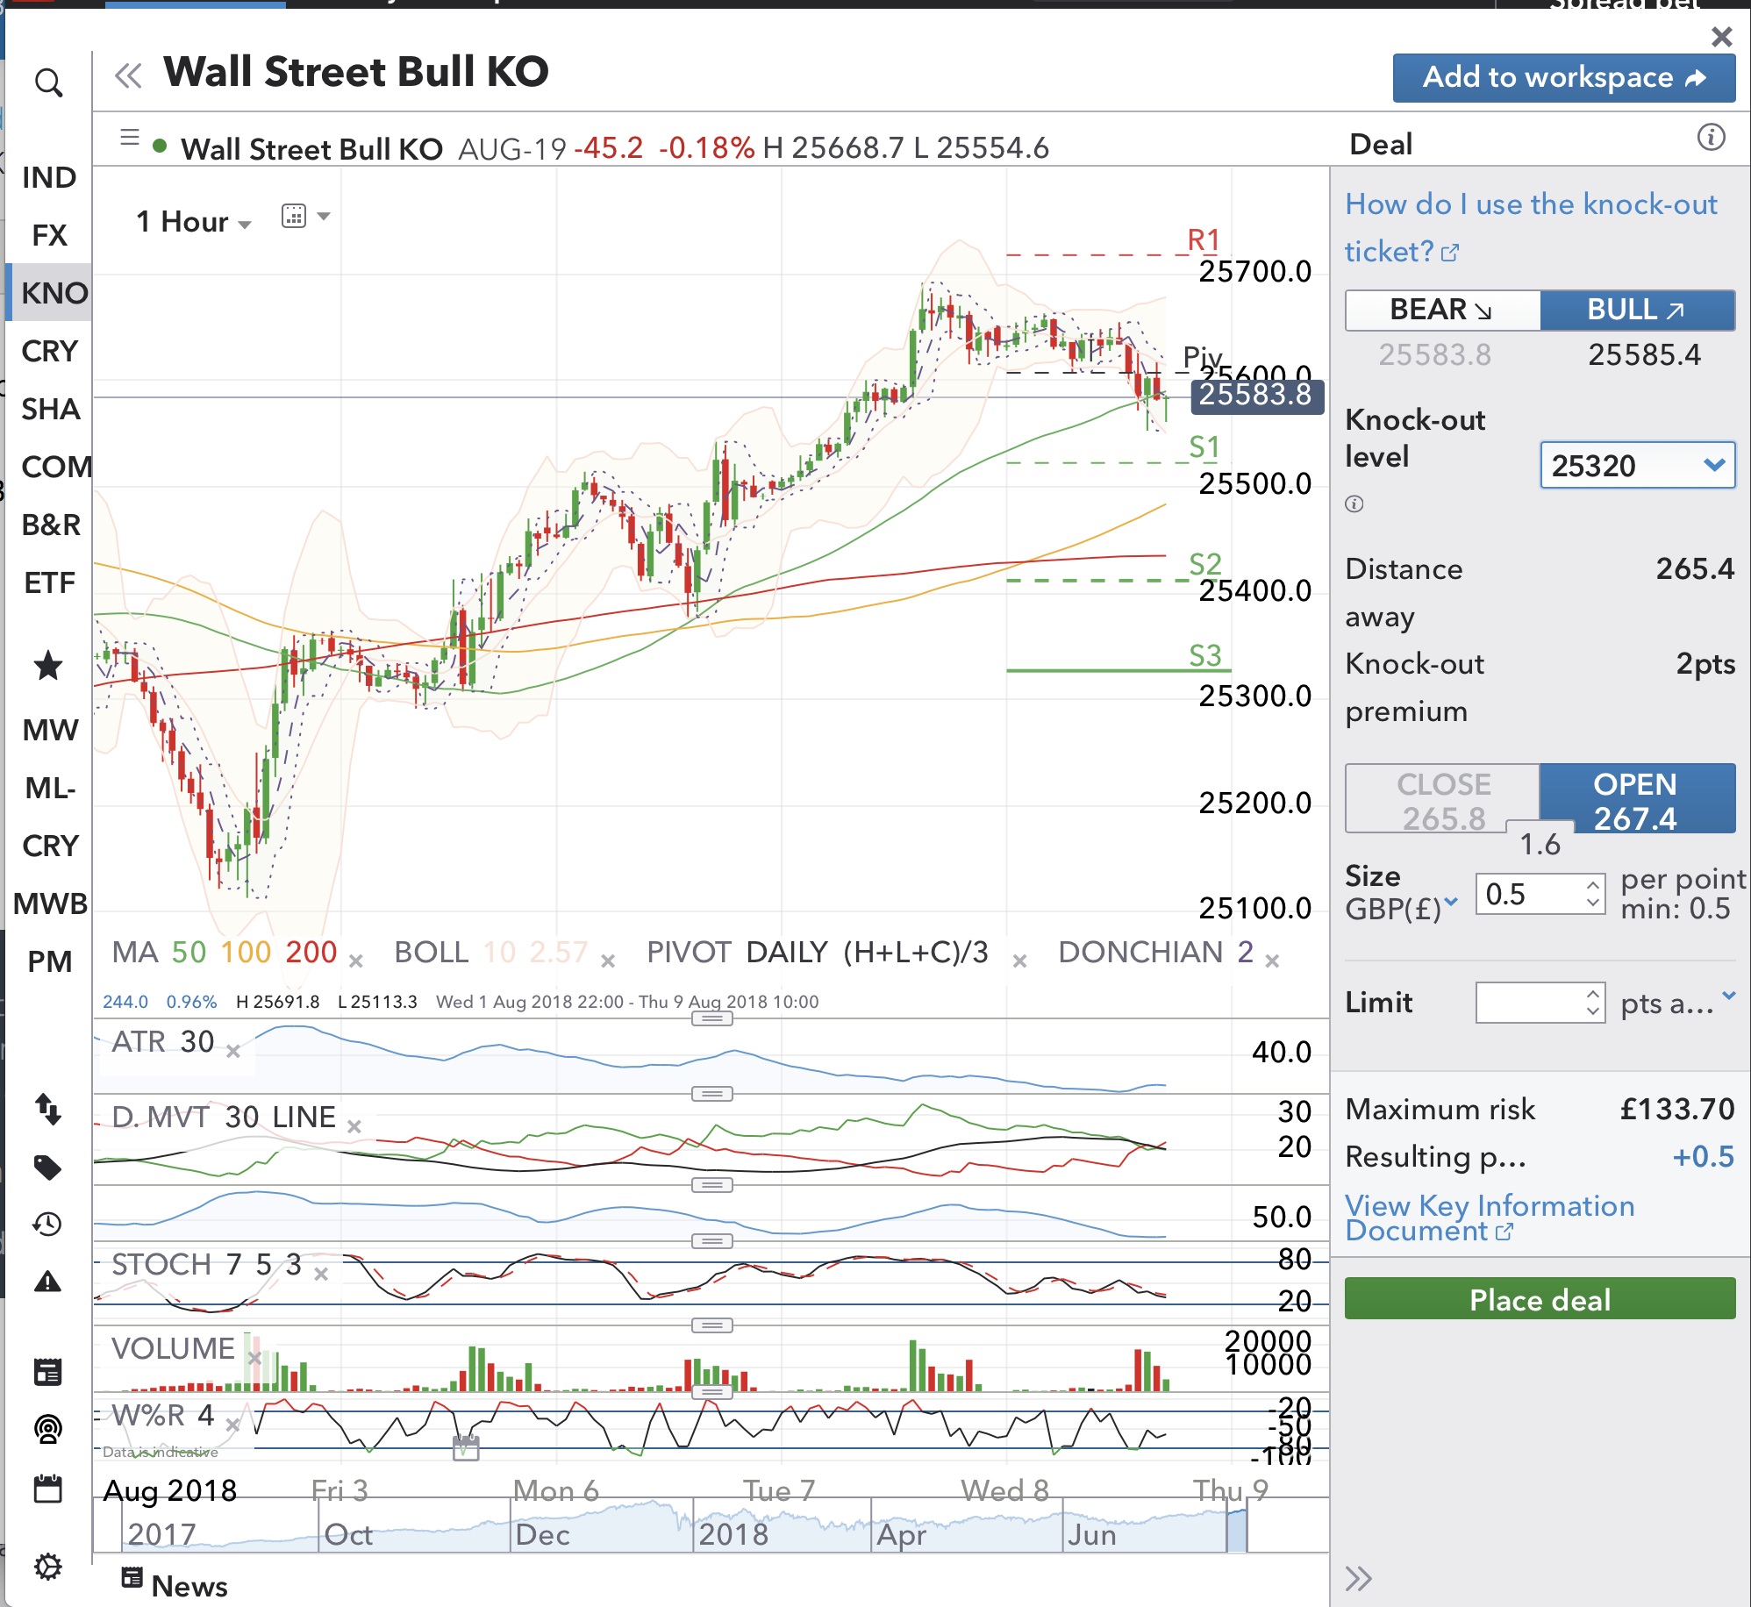The image size is (1751, 1607).
Task: Select the IND sidebar category
Action: pos(49,177)
